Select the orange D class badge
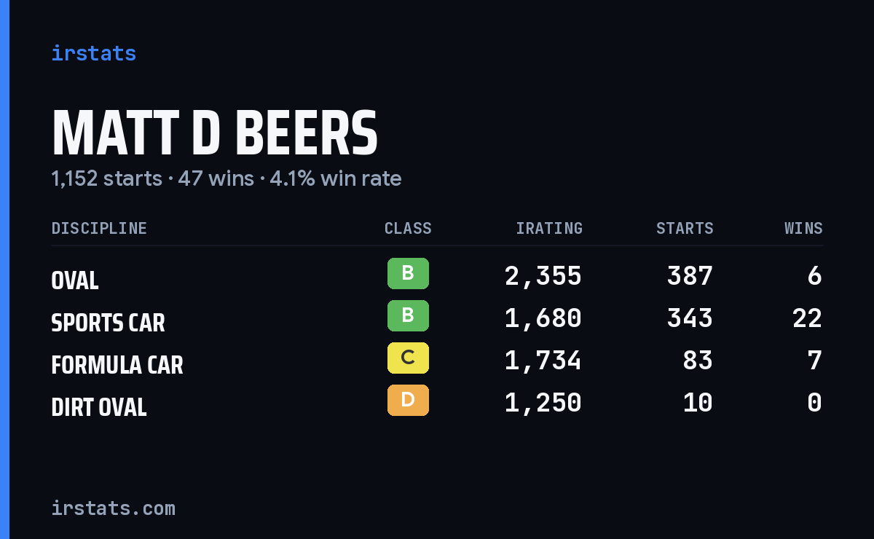The width and height of the screenshot is (874, 539). tap(408, 401)
